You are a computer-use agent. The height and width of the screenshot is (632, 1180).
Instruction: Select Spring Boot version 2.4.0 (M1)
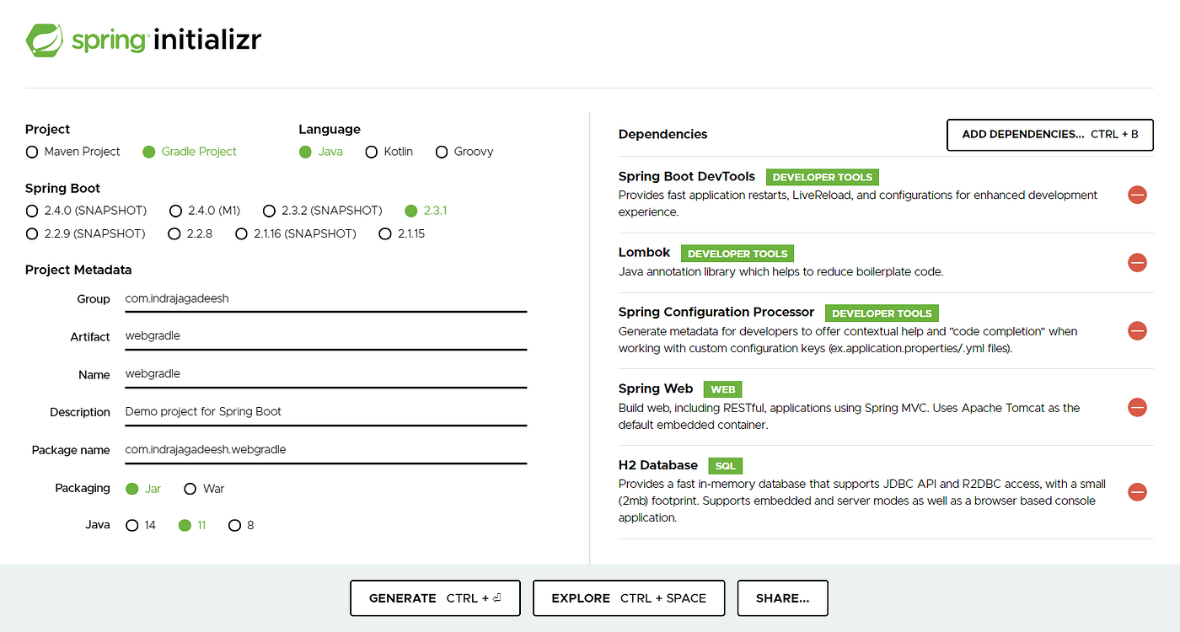point(175,211)
